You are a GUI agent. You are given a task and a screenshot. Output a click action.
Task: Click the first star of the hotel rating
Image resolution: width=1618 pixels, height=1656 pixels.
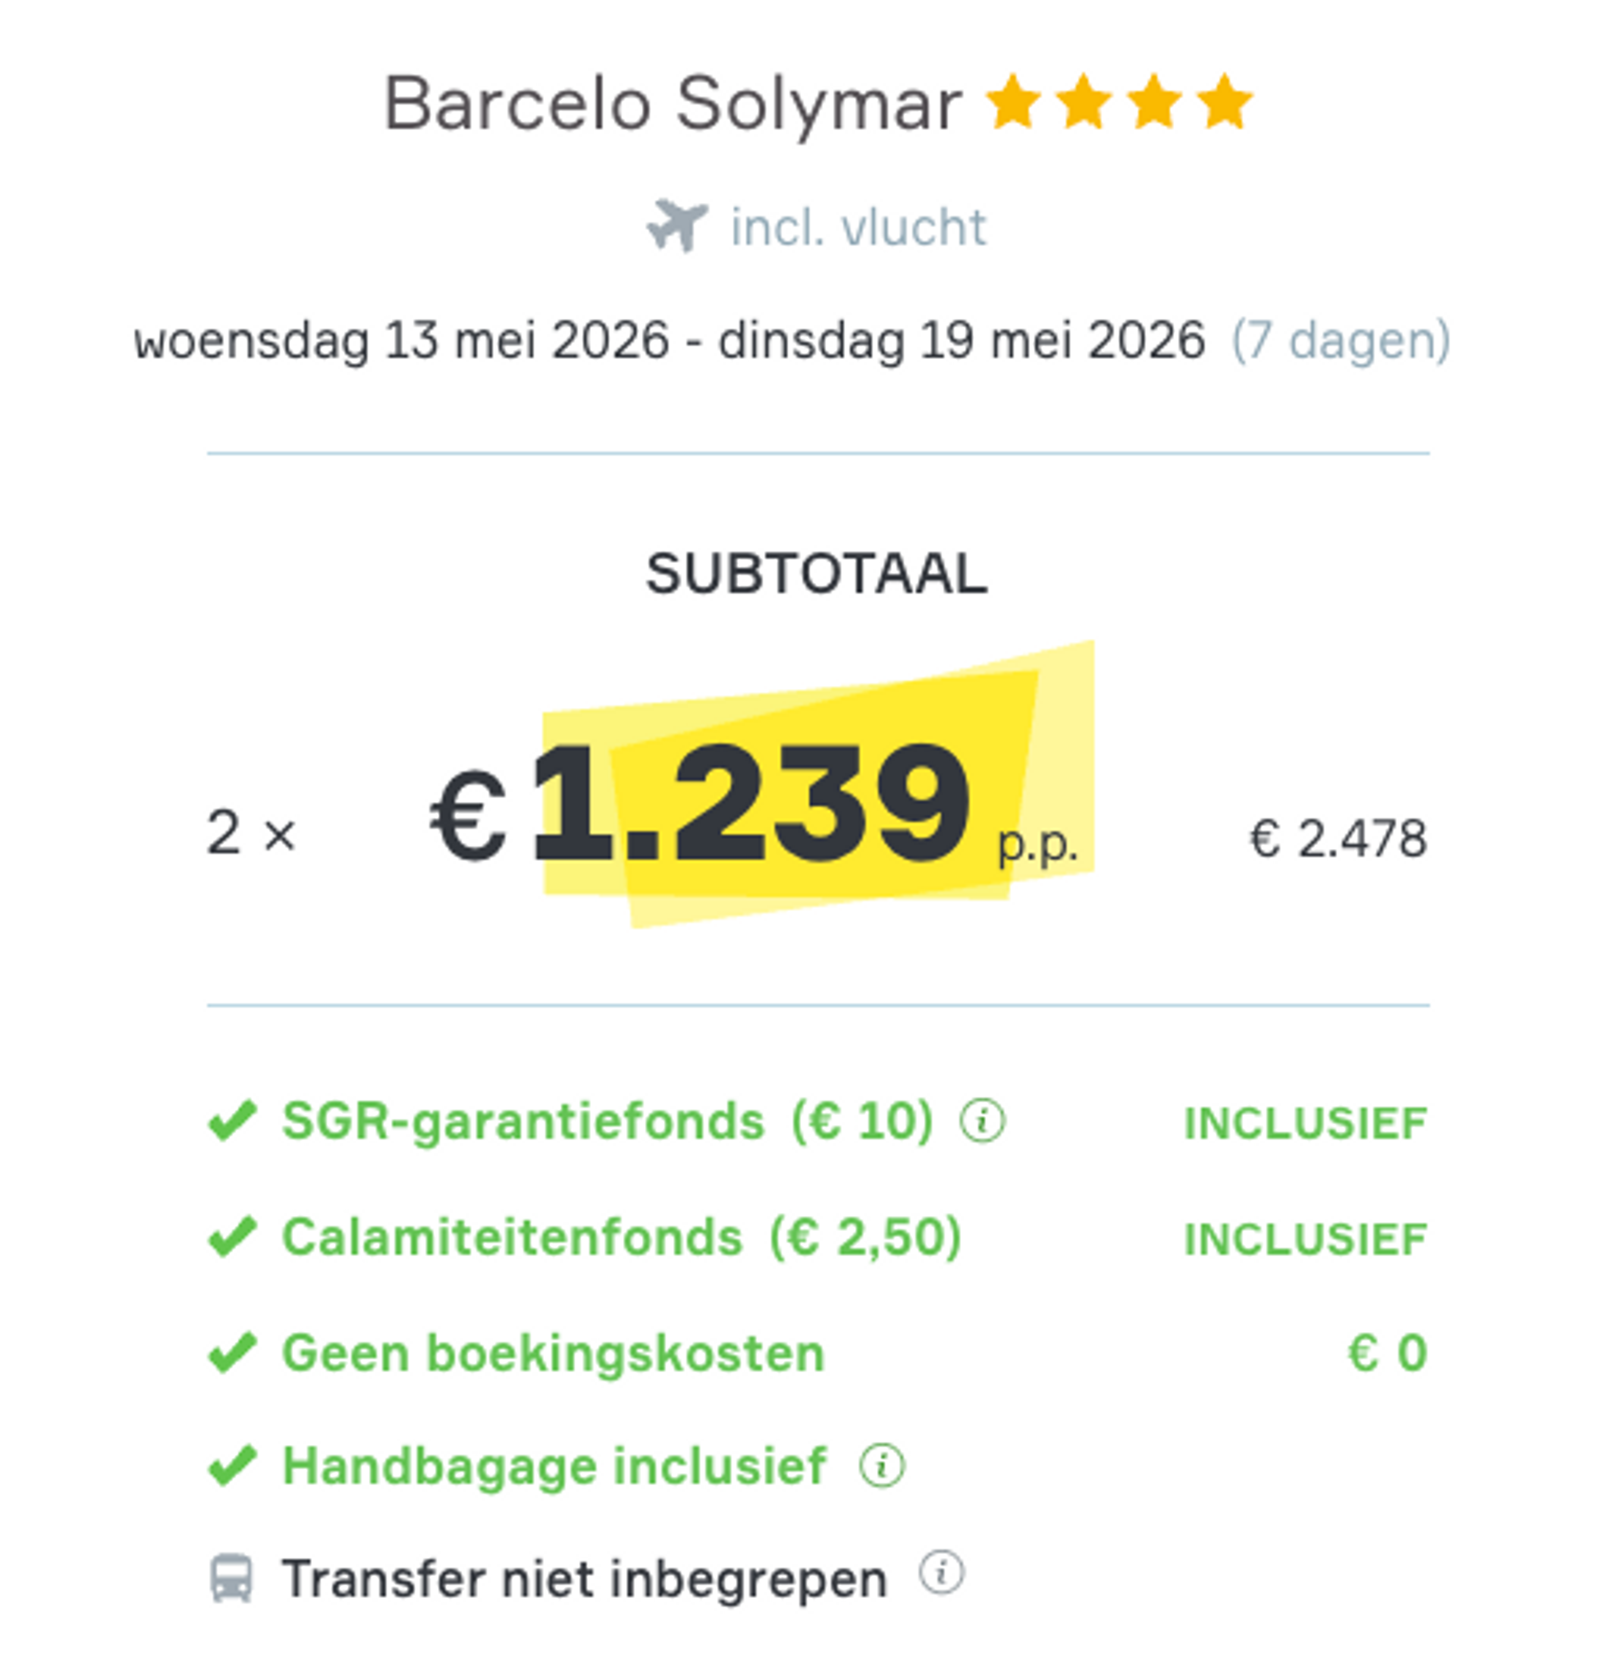[1013, 102]
